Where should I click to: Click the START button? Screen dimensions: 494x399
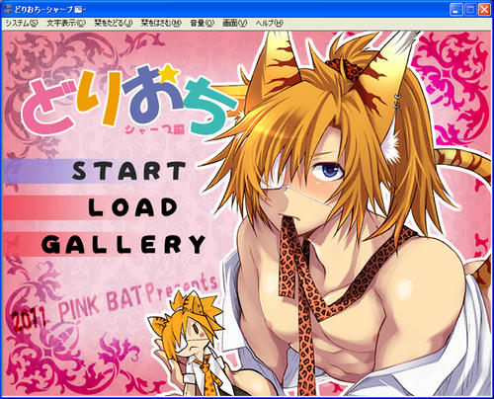(128, 171)
